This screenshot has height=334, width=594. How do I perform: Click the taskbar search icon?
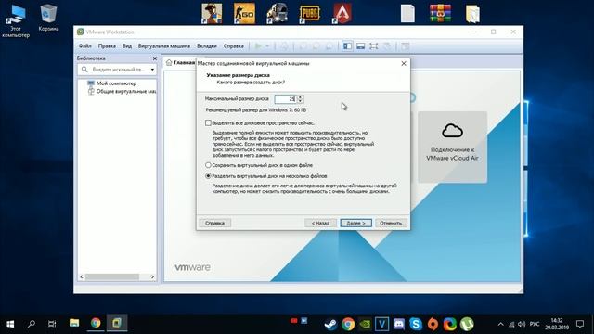coord(31,324)
